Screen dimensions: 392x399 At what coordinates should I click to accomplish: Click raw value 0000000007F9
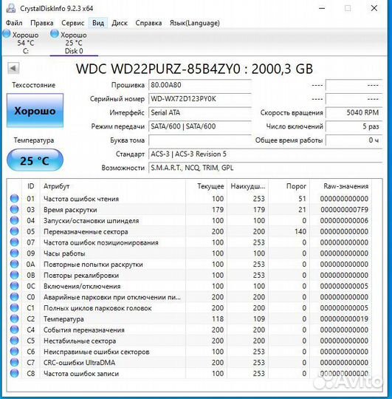pyautogui.click(x=345, y=210)
